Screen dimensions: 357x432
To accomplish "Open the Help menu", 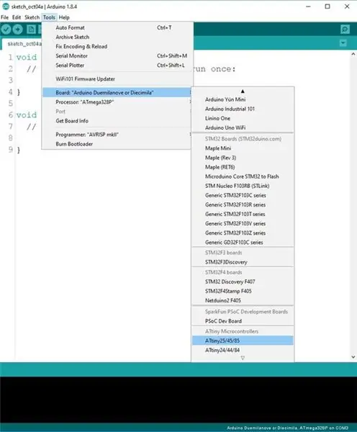I will click(x=64, y=17).
